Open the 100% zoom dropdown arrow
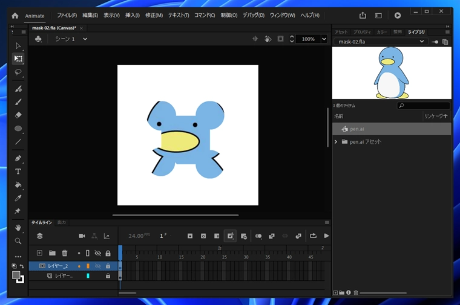Screen dimensions: 460x305 tap(324, 39)
